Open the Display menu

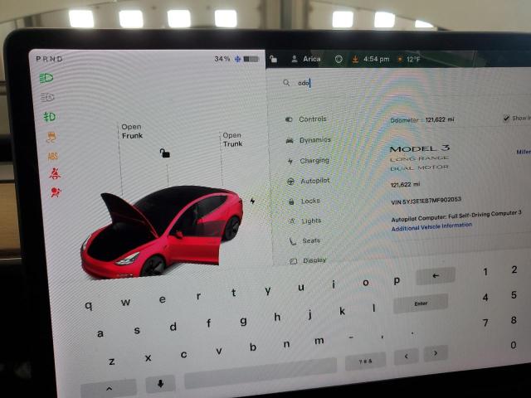(308, 260)
